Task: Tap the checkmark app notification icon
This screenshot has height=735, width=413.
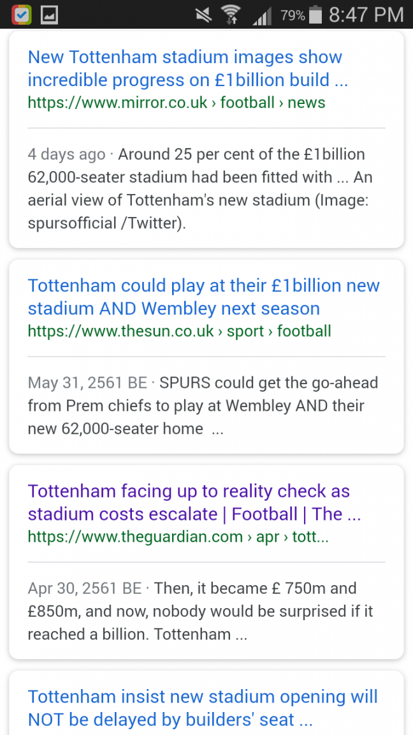Action: (21, 15)
